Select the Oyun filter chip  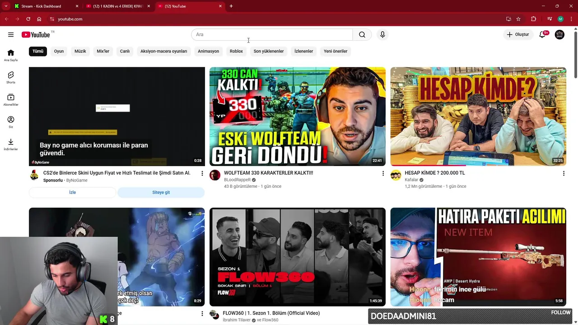[x=59, y=51]
